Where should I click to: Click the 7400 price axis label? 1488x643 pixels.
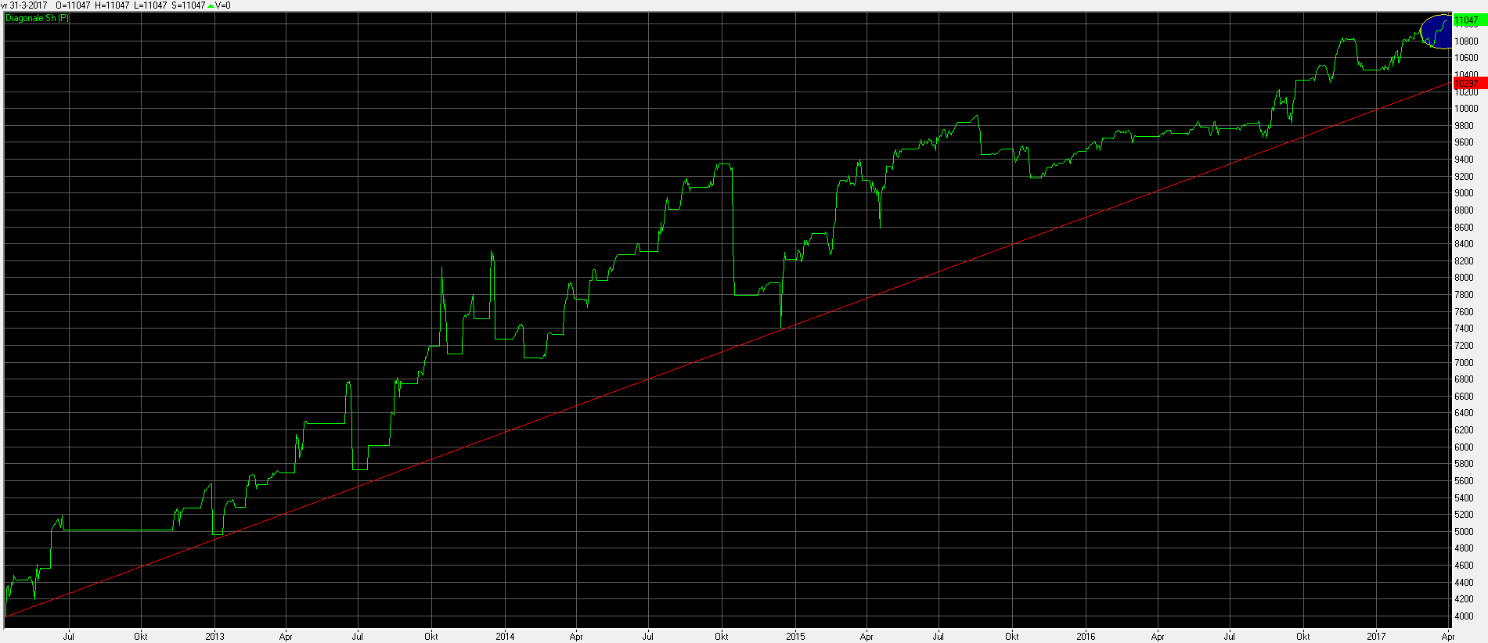[1464, 328]
